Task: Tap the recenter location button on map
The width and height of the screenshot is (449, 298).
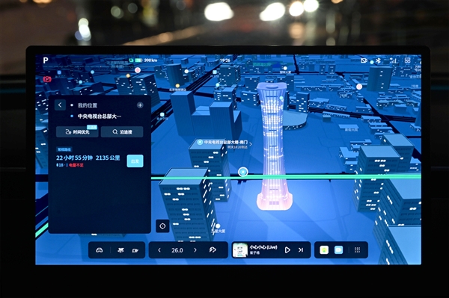Action: click(x=162, y=226)
